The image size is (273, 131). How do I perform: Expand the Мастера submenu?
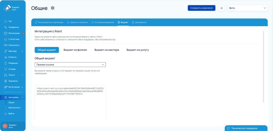click(x=22, y=51)
